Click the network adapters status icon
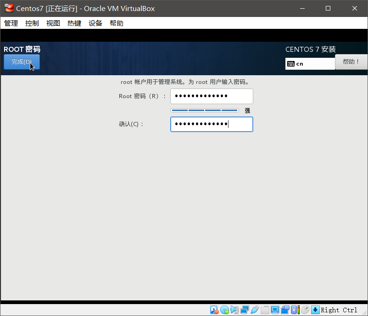This screenshot has width=368, height=316. (x=245, y=310)
